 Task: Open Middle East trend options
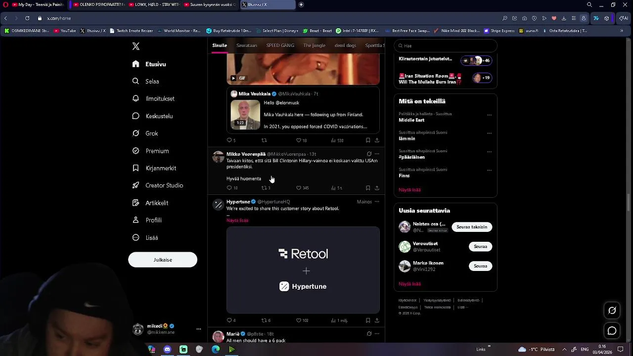click(x=489, y=115)
